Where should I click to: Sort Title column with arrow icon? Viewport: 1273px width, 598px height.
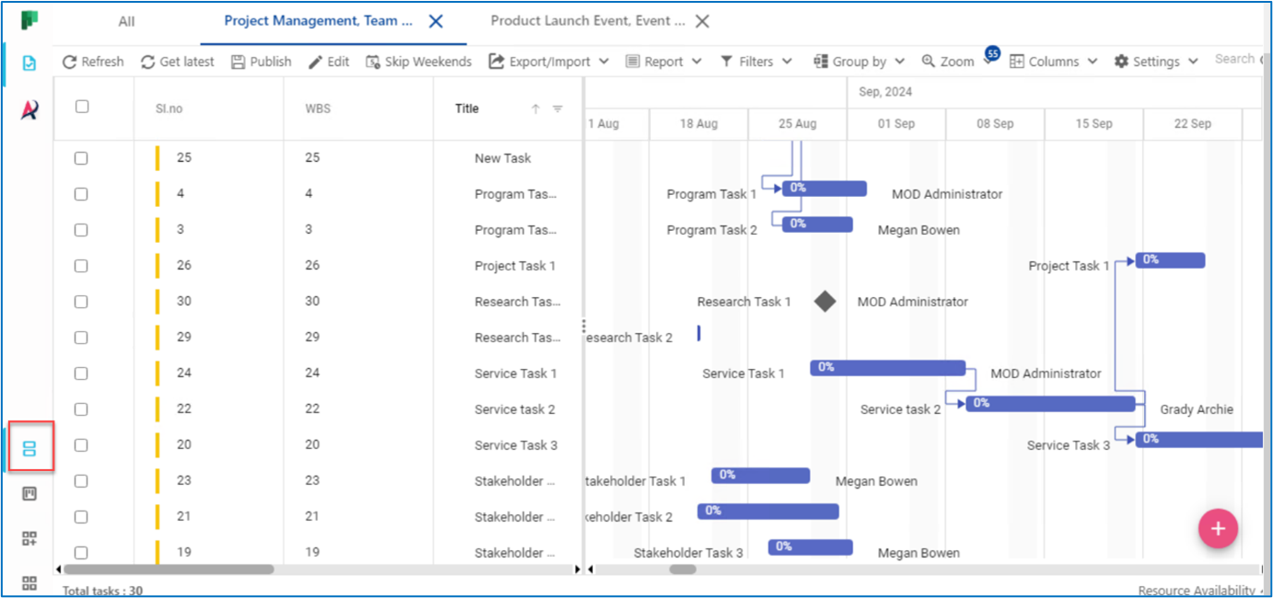point(536,109)
